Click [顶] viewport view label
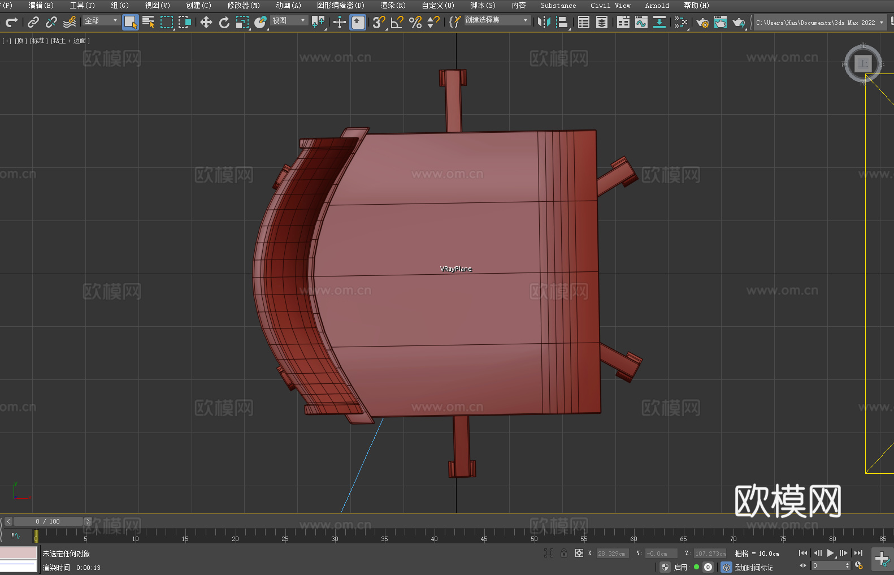894x575 pixels. tap(21, 41)
